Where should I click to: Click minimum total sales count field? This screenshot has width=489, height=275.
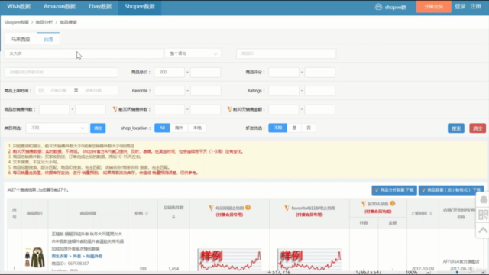[54, 109]
